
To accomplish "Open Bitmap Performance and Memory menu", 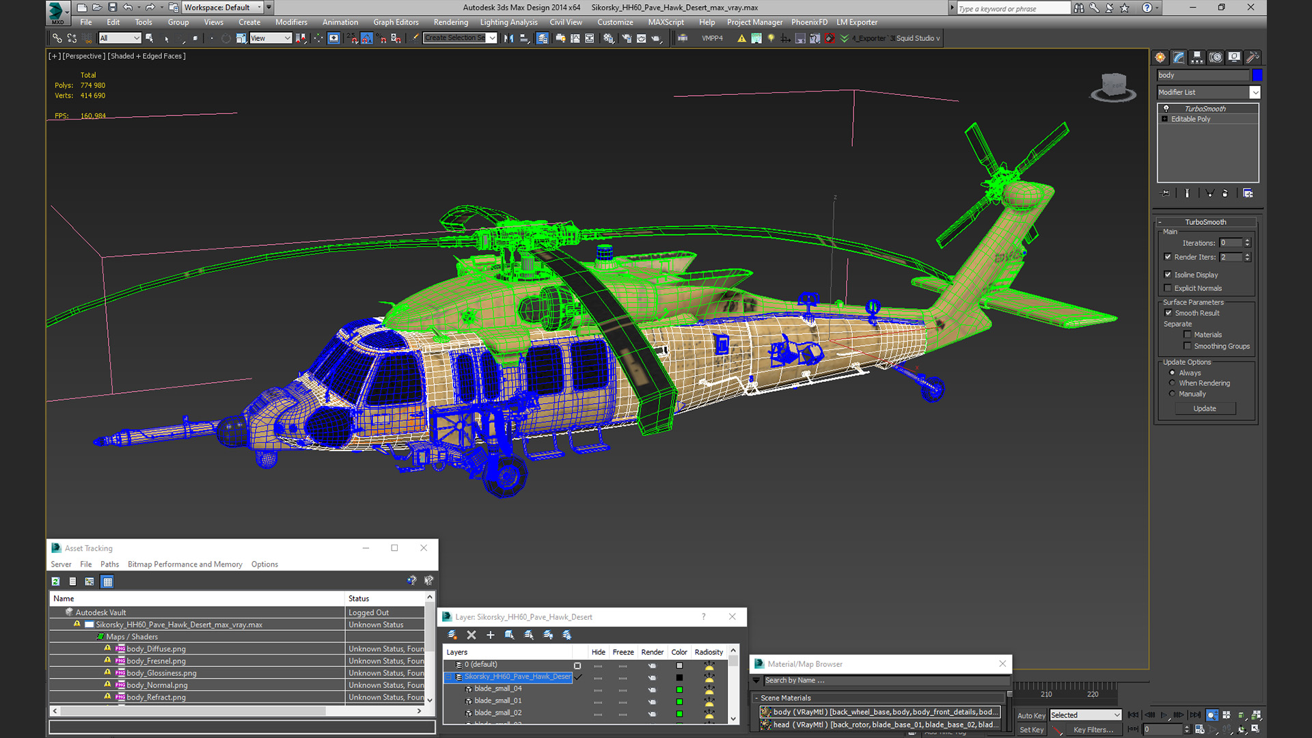I will [184, 564].
